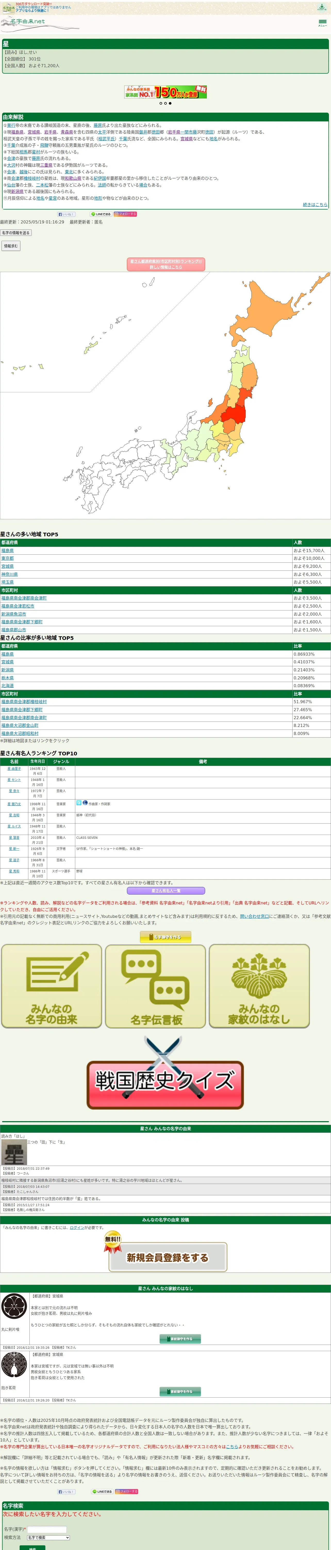Open the みんなの名字の由来 tile
331x1550 pixels.
click(52, 986)
